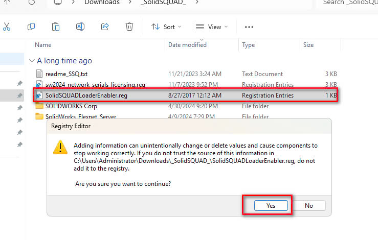Viewport: 378px width, 240px height.
Task: Open the See more three-dots menu
Action: click(249, 27)
